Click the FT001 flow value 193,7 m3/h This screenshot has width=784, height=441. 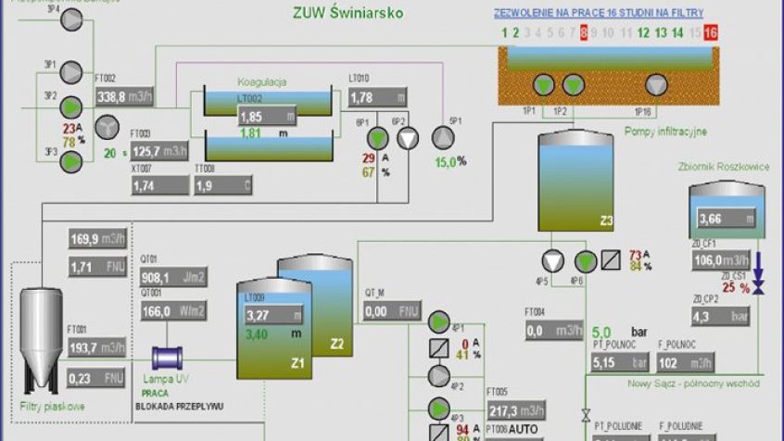coord(96,347)
